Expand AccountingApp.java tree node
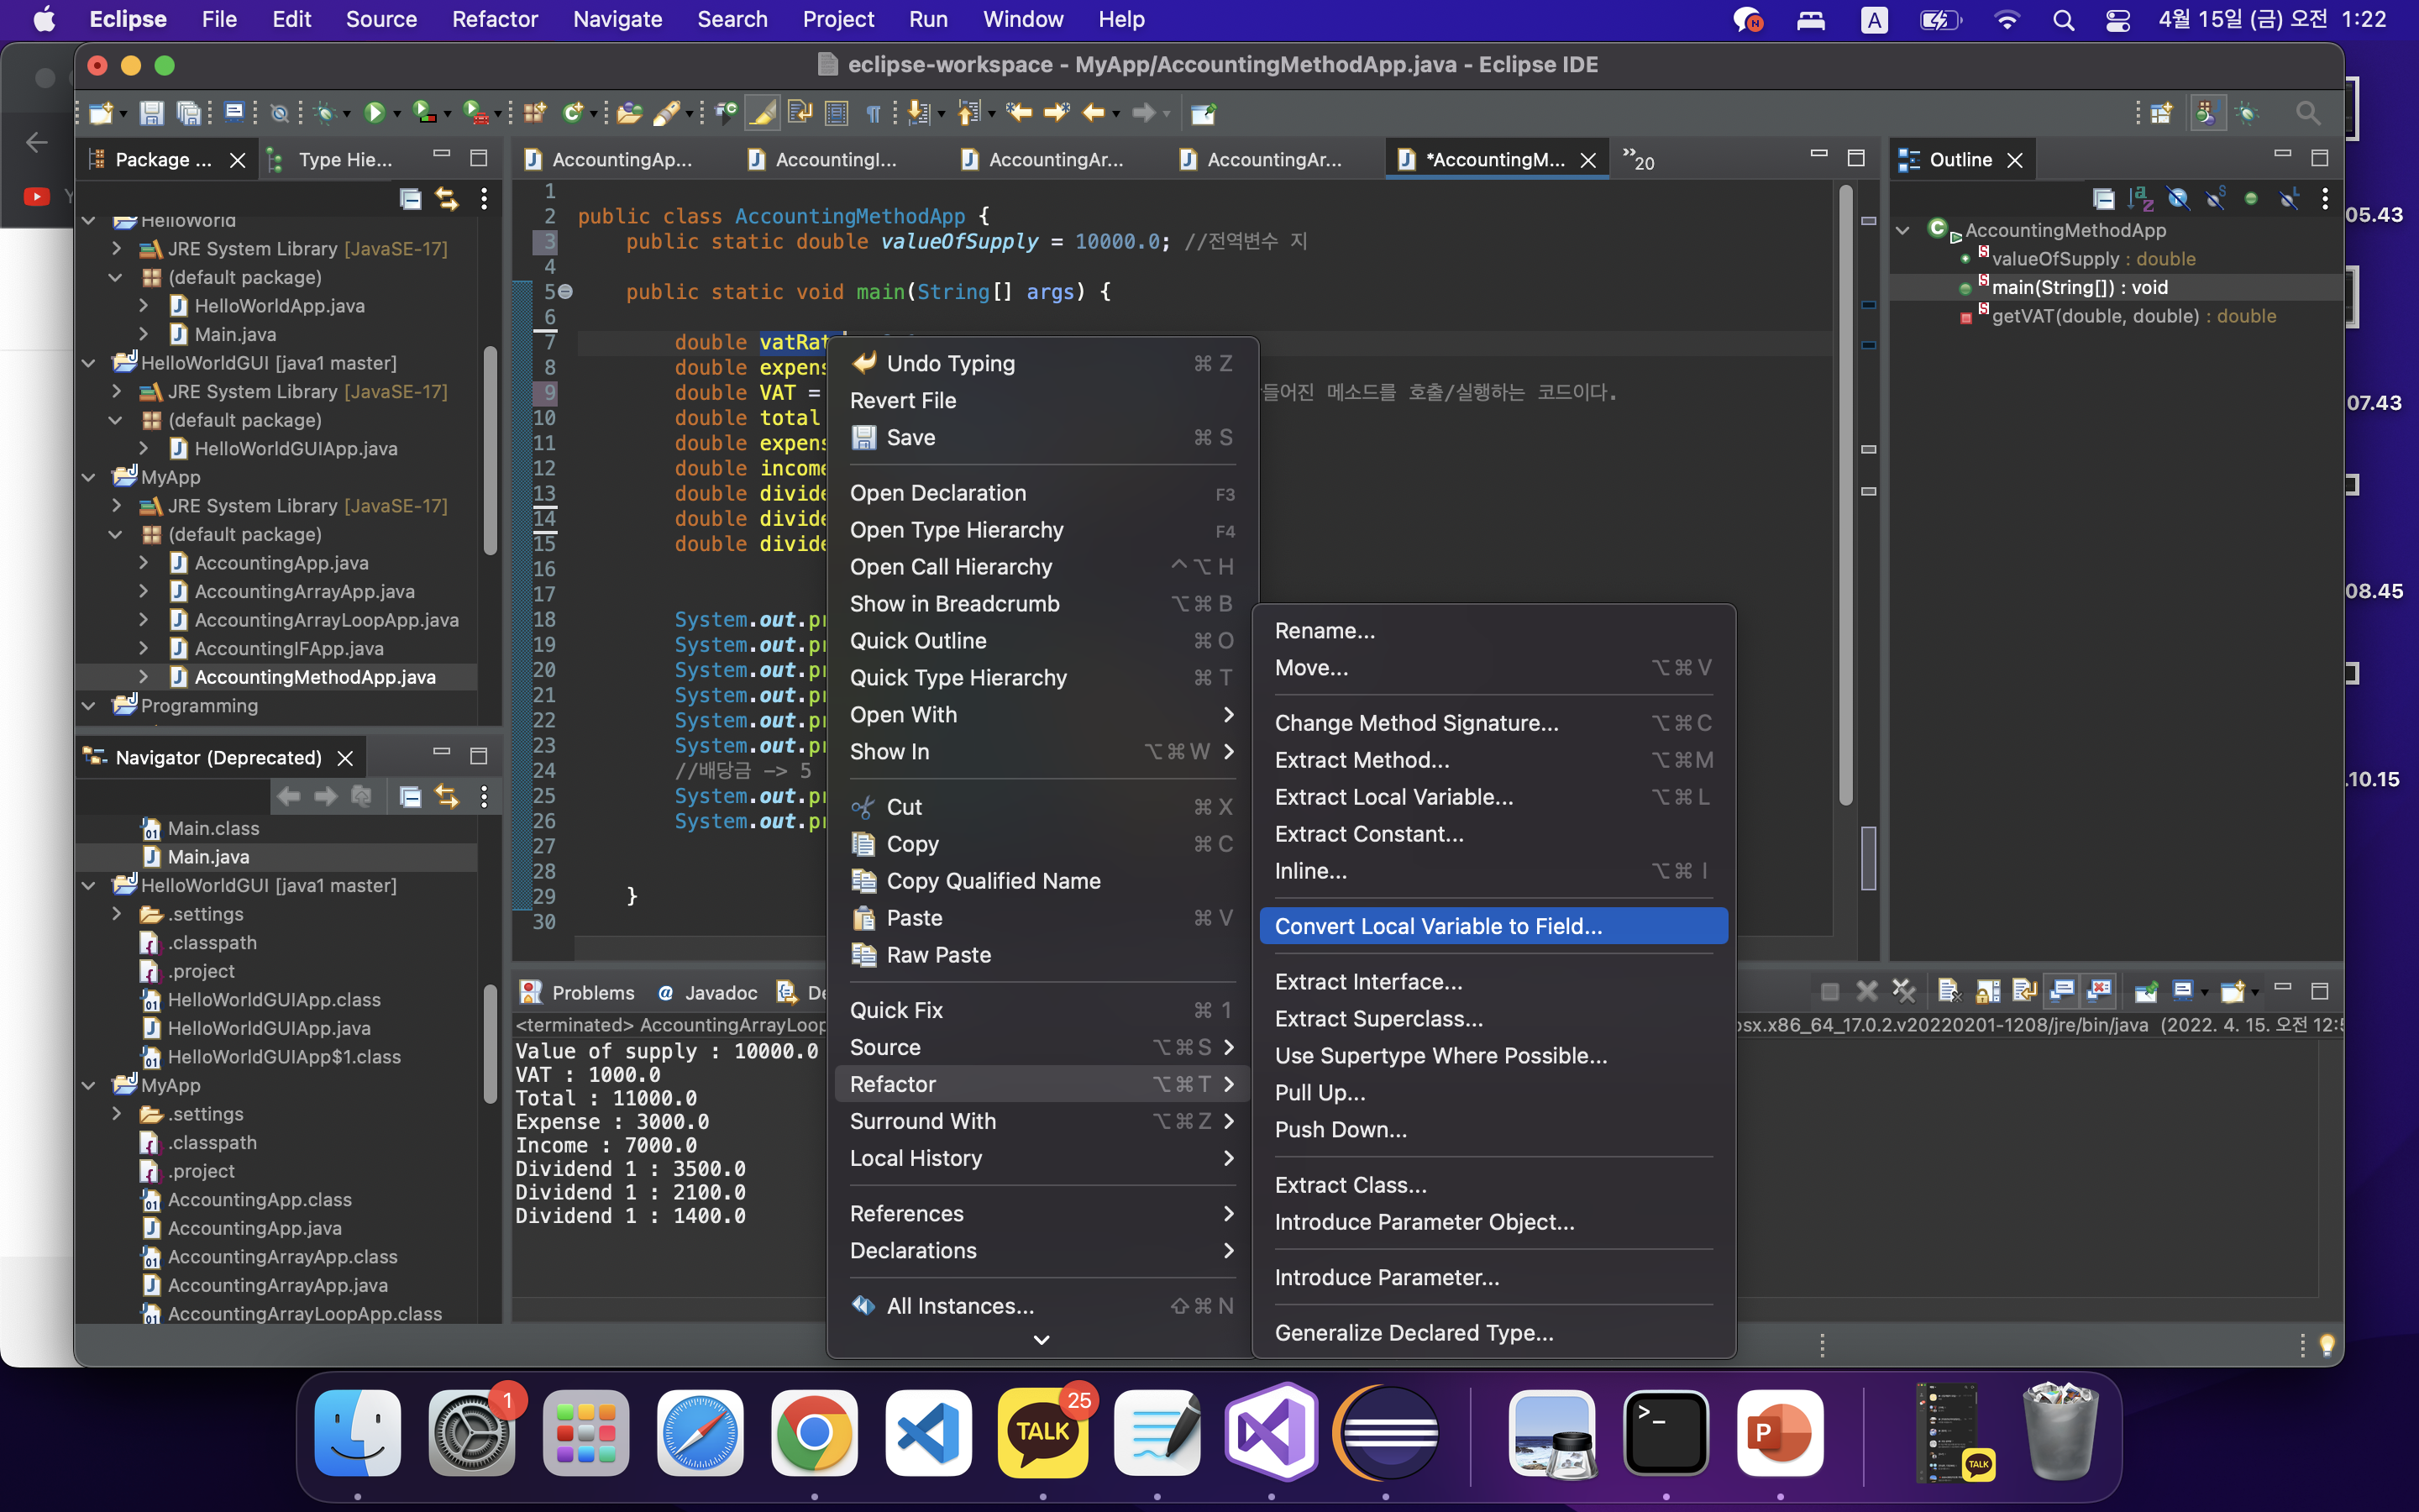This screenshot has width=2419, height=1512. click(x=144, y=563)
